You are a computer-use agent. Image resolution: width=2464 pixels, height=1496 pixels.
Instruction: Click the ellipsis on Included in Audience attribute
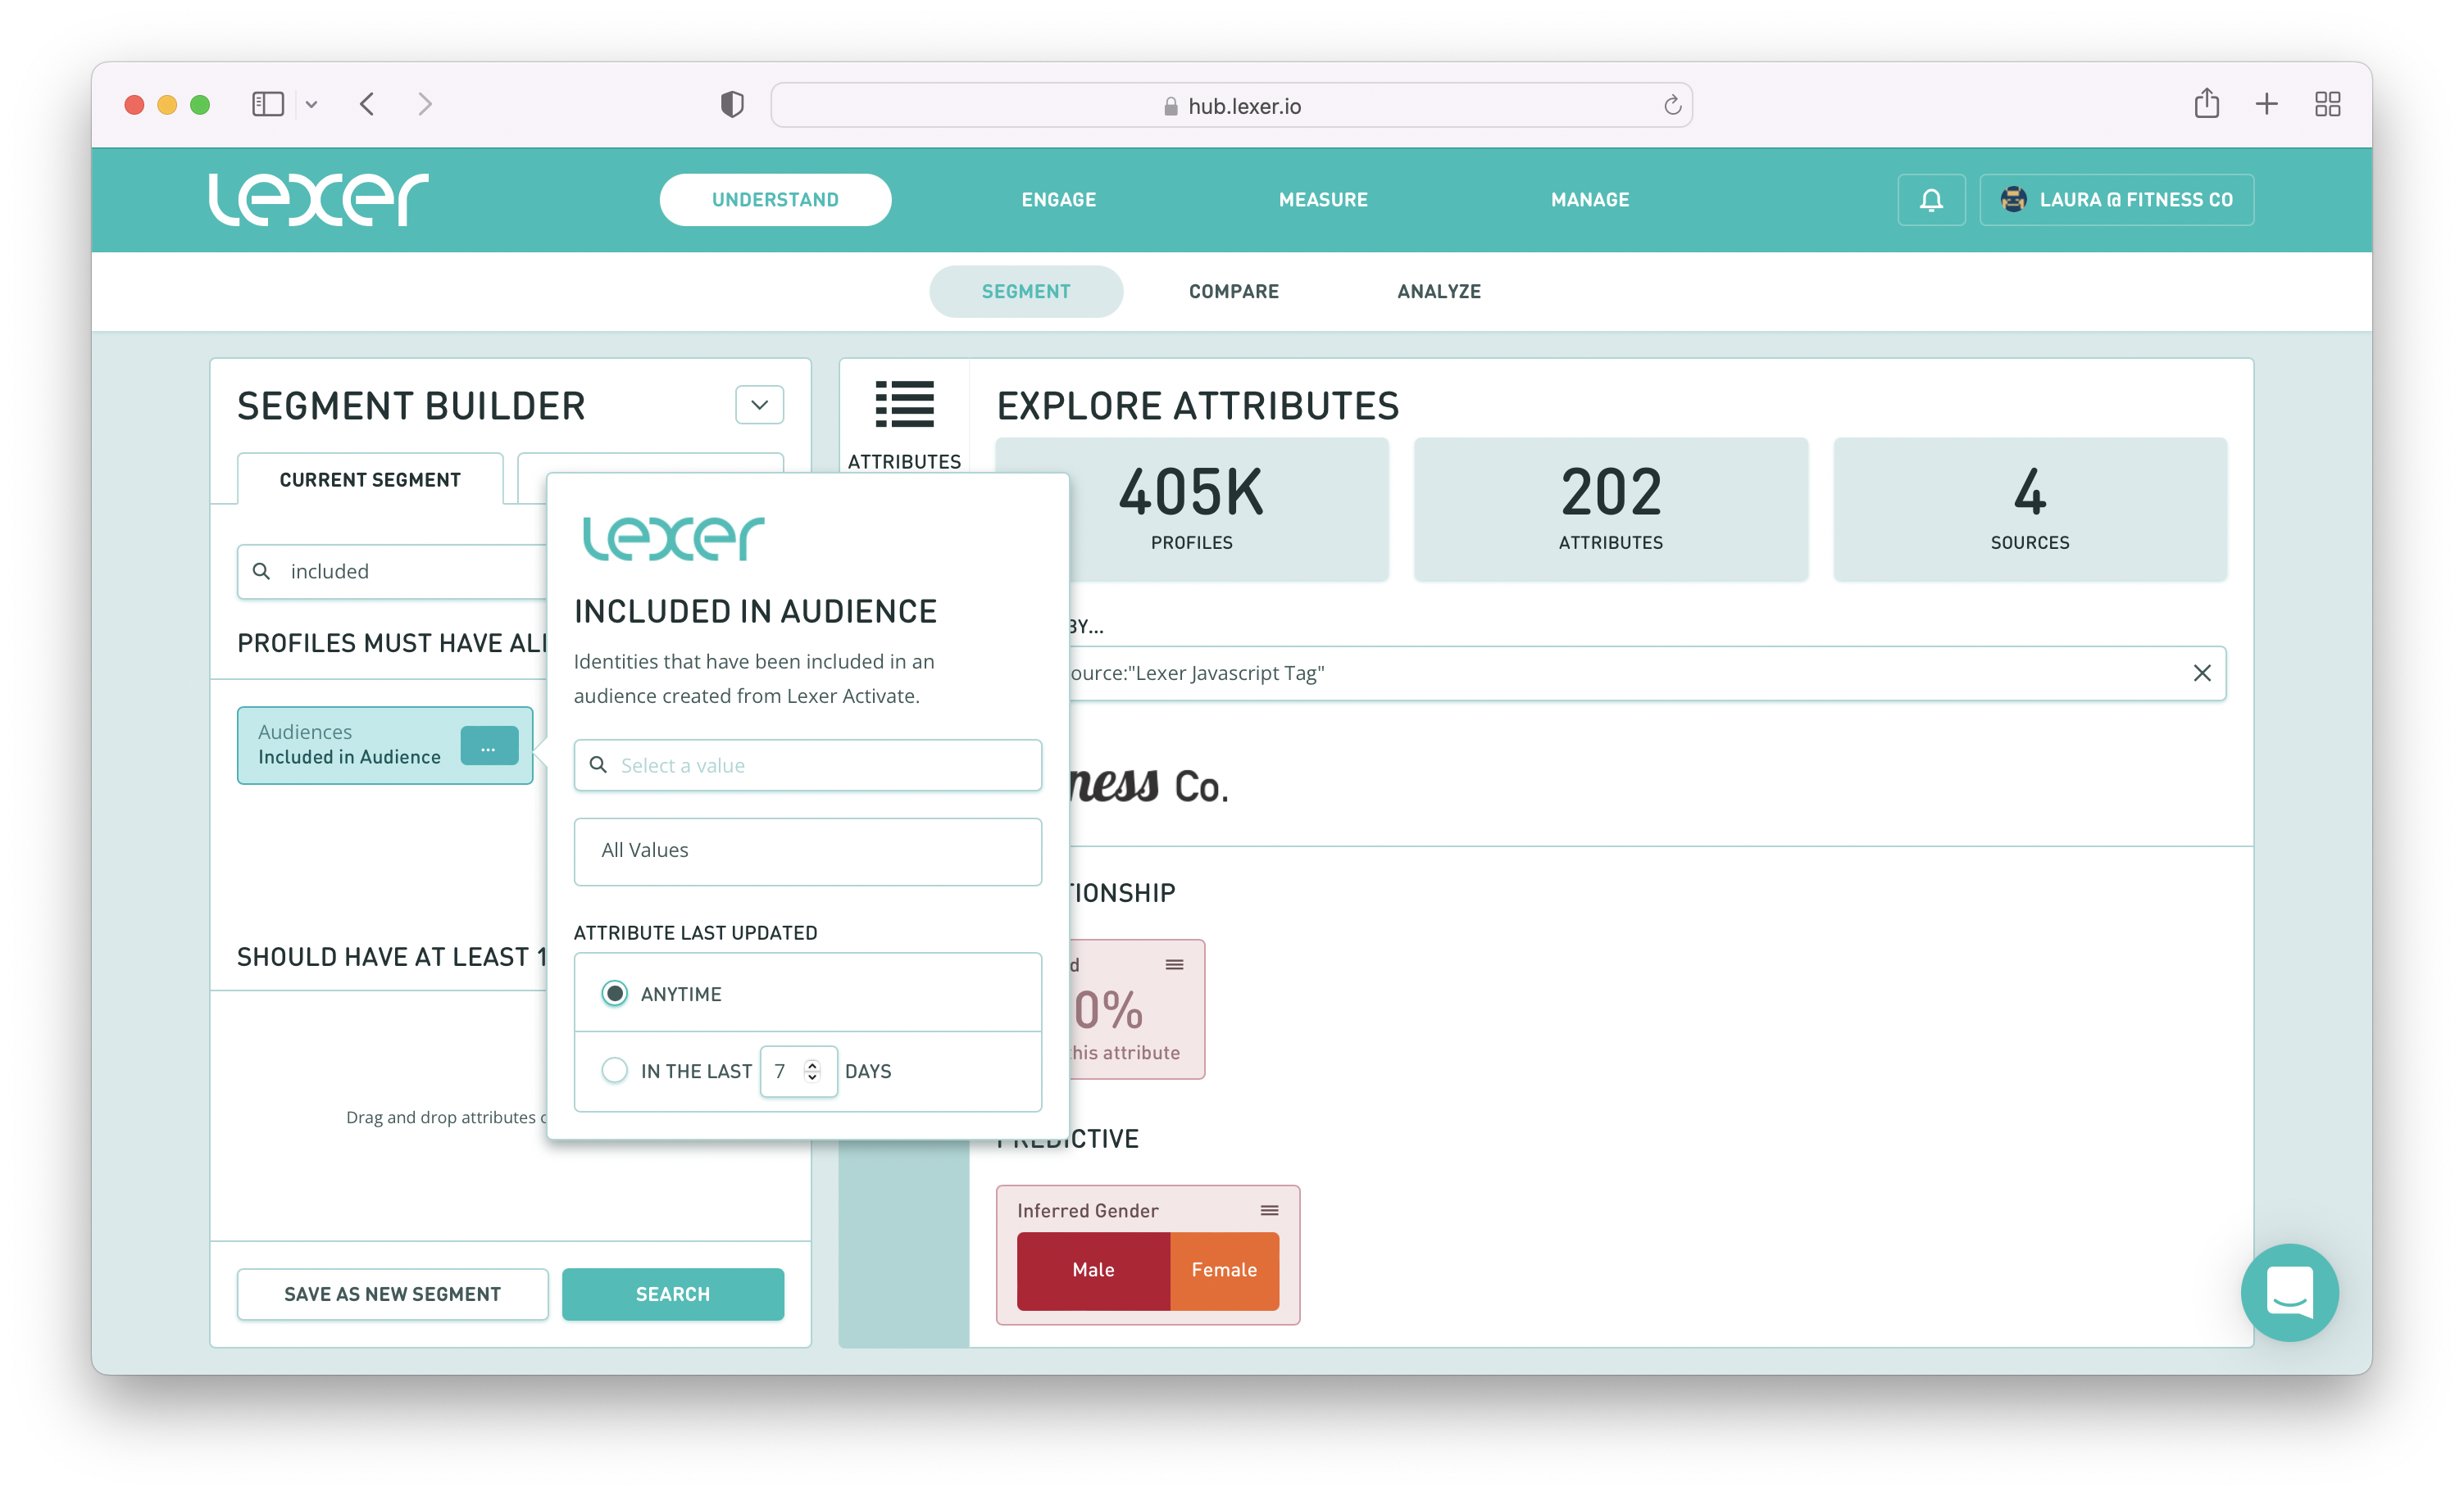[488, 746]
